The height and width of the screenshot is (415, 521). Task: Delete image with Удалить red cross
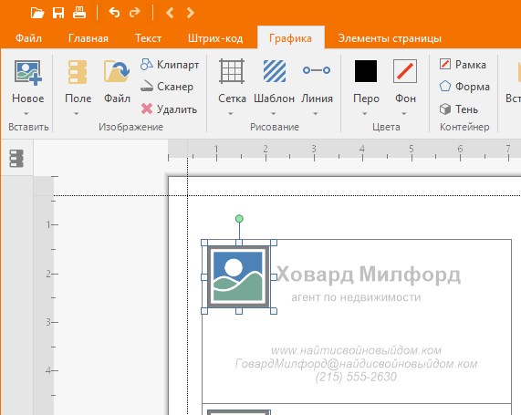pyautogui.click(x=169, y=109)
